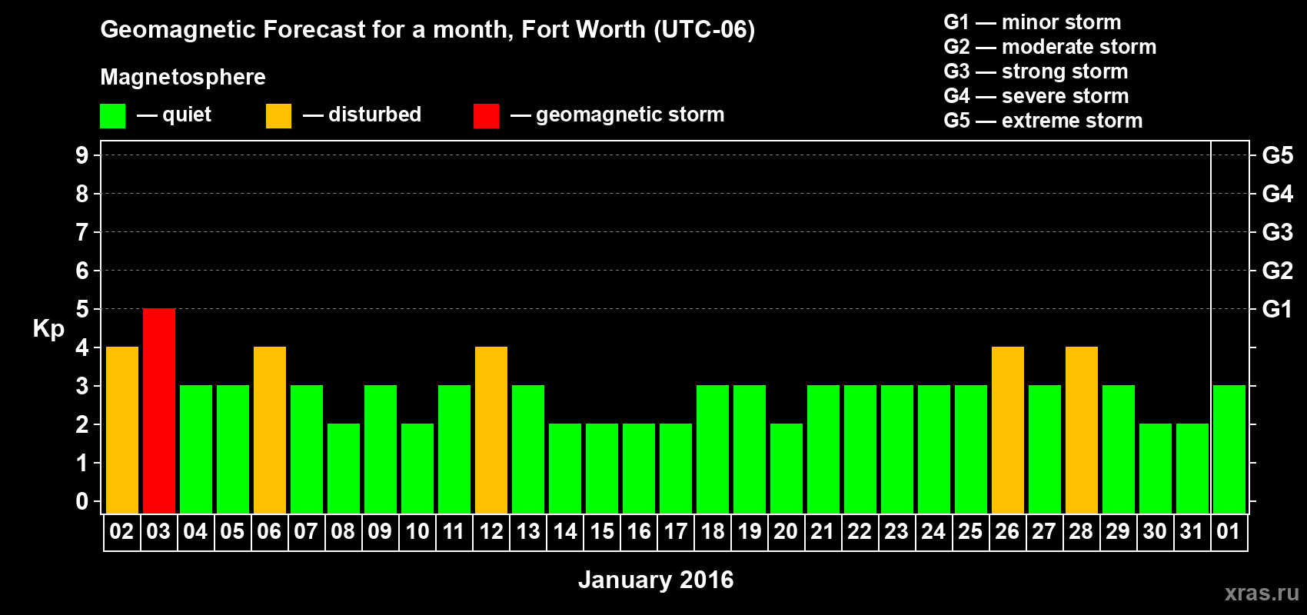The width and height of the screenshot is (1307, 615).
Task: Click the 'G4 — severe storm' legend line
Action: 1036,96
